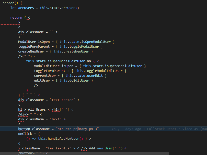
Task: Click 'userEdit' in this.state.userEdit
Action: coord(95,76)
